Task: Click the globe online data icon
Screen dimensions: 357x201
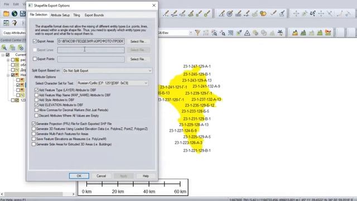Action: point(15,13)
